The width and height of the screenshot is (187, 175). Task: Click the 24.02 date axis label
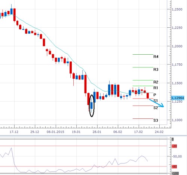click(159, 132)
